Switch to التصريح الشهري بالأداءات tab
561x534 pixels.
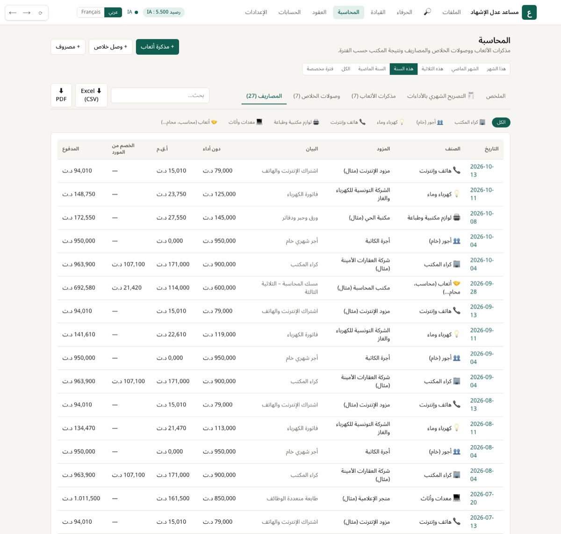pos(440,96)
